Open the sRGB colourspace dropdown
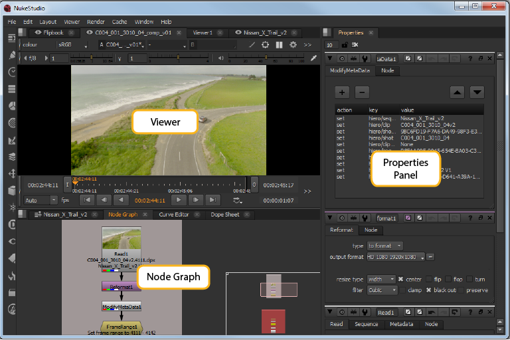The width and height of the screenshot is (510, 340). click(72, 44)
